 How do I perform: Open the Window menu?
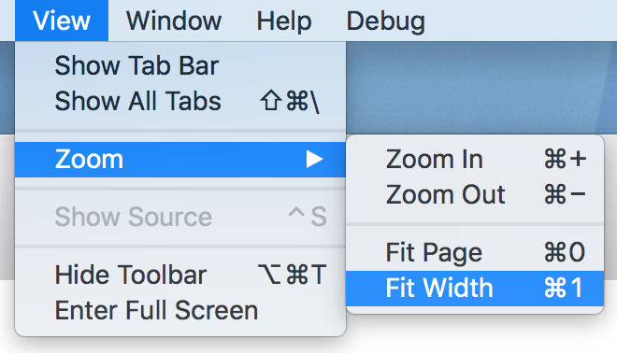pyautogui.click(x=174, y=21)
